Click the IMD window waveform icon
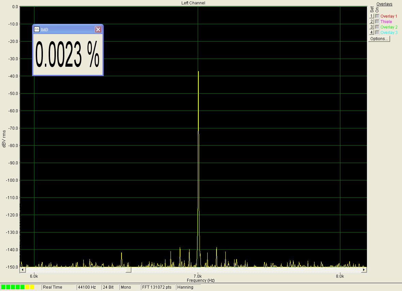 tap(37, 29)
